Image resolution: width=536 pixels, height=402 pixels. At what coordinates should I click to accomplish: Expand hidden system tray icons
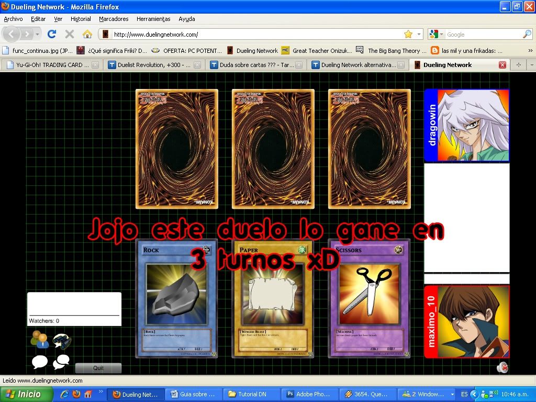tap(474, 394)
